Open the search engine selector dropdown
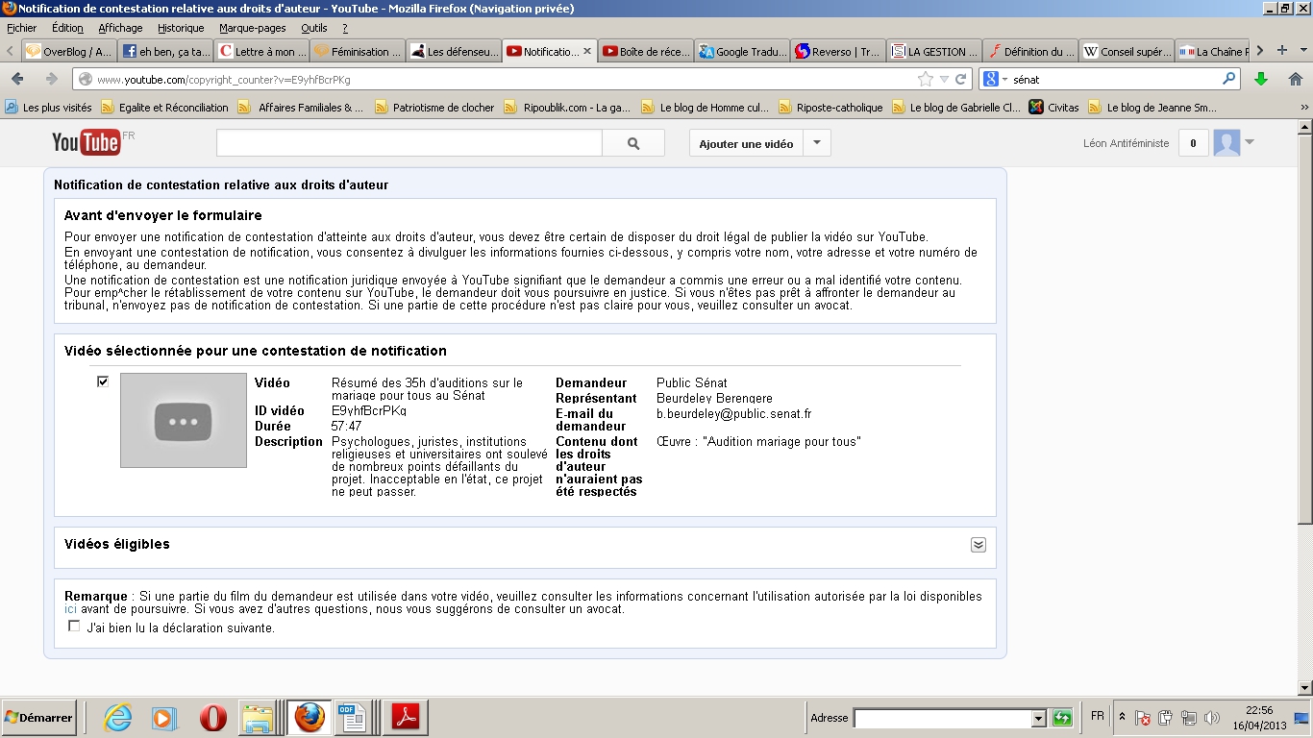This screenshot has width=1313, height=738. click(x=1004, y=79)
